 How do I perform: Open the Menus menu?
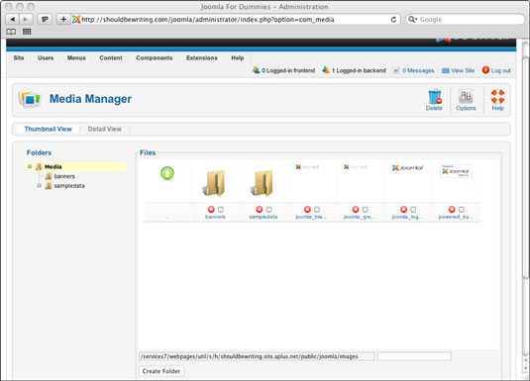point(76,57)
